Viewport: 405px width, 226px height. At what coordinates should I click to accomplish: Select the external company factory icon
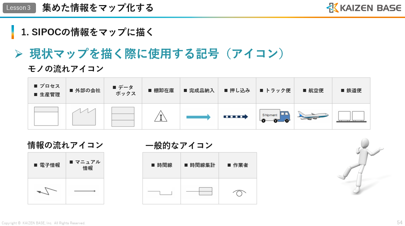(84, 117)
